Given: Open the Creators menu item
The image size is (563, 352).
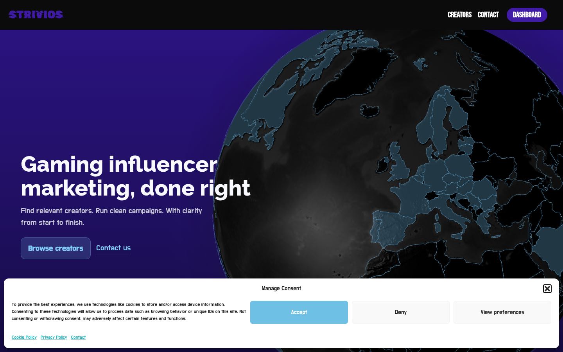Looking at the screenshot, I should click(x=459, y=15).
